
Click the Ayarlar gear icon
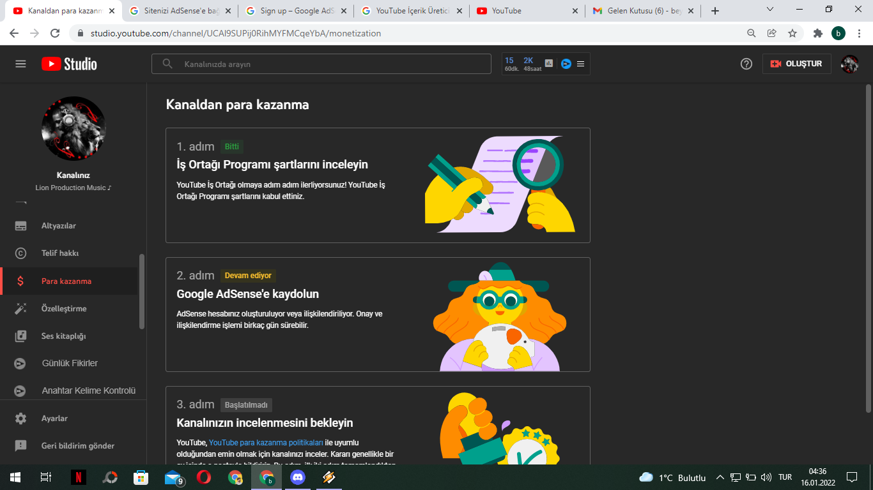(x=21, y=419)
